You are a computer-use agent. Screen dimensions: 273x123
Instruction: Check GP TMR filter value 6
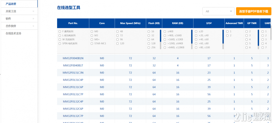(247, 47)
